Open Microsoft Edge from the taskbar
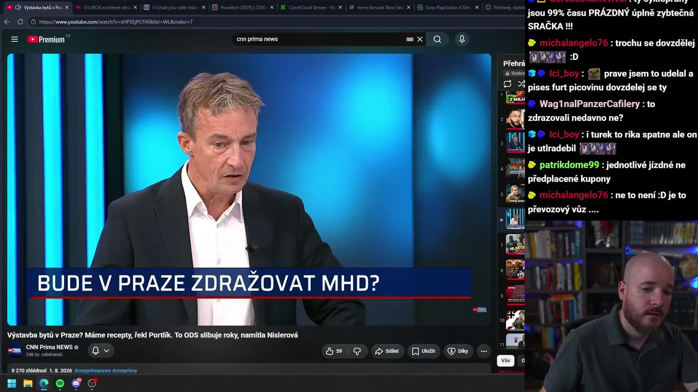Image resolution: width=698 pixels, height=392 pixels. (x=44, y=383)
